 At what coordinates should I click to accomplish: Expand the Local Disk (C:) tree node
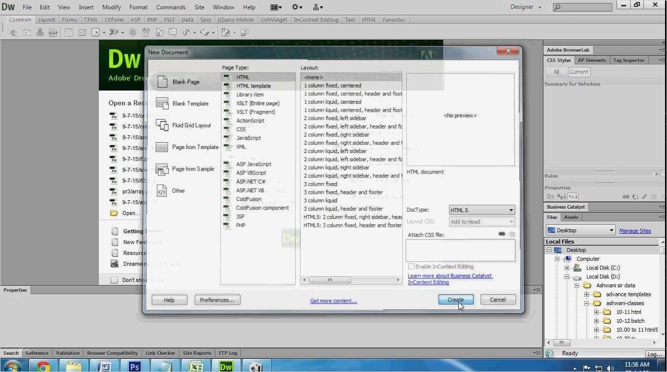point(567,268)
